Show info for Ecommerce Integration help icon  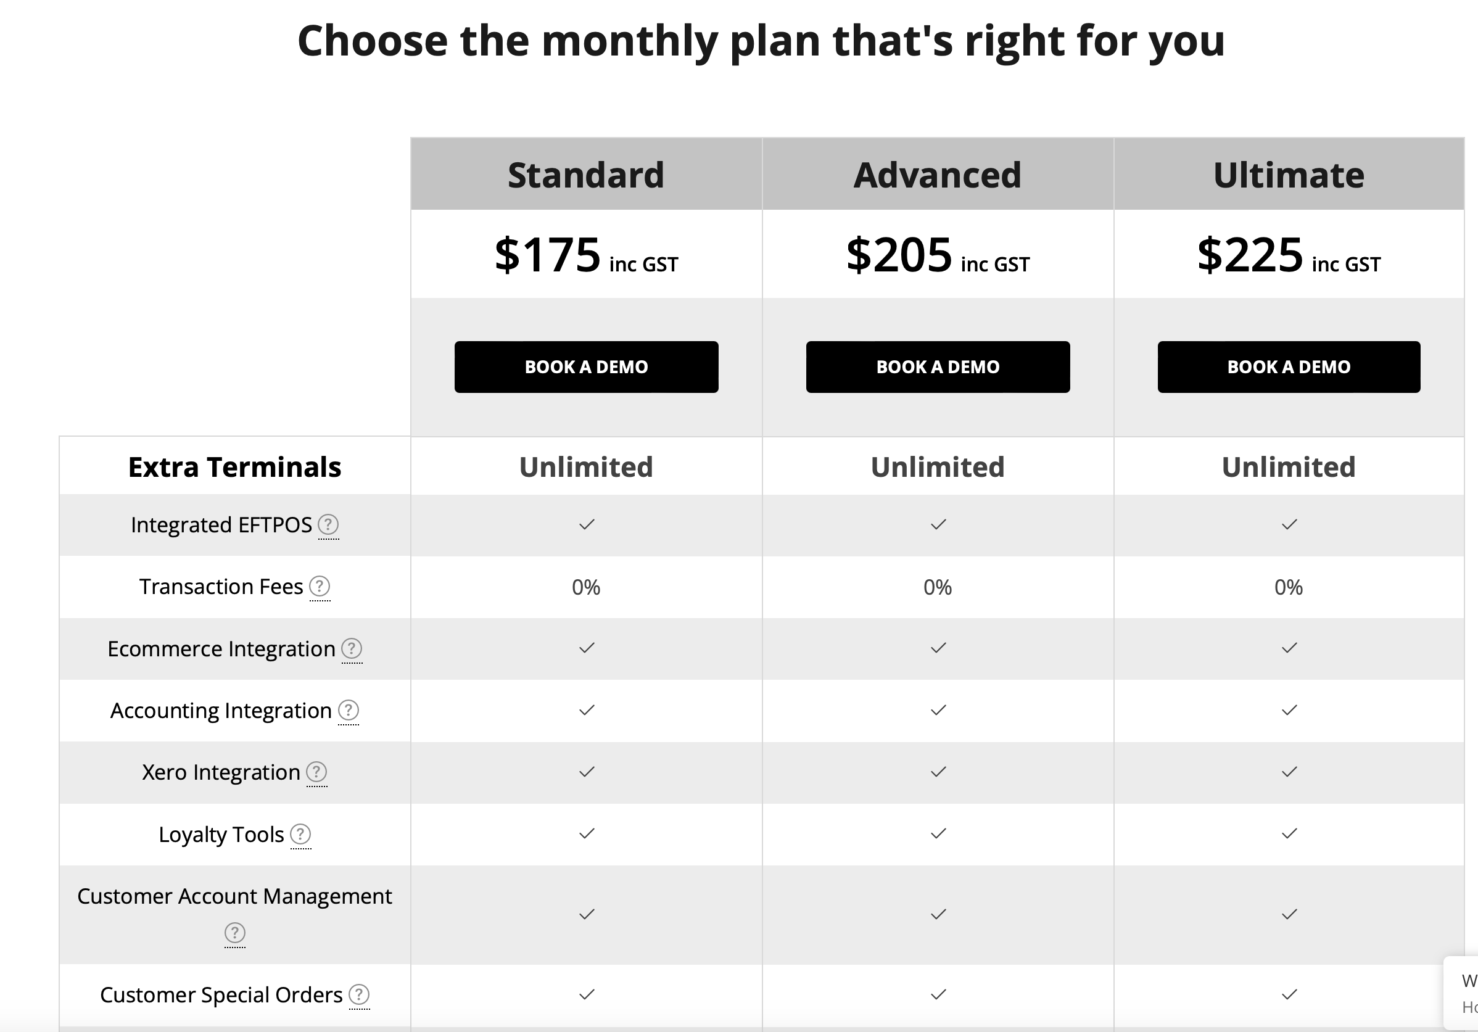pyautogui.click(x=352, y=648)
